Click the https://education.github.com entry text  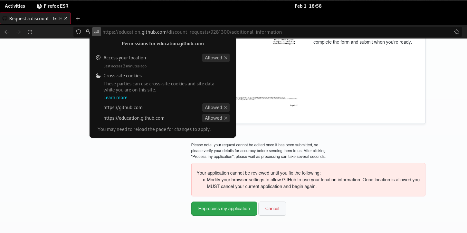(134, 118)
